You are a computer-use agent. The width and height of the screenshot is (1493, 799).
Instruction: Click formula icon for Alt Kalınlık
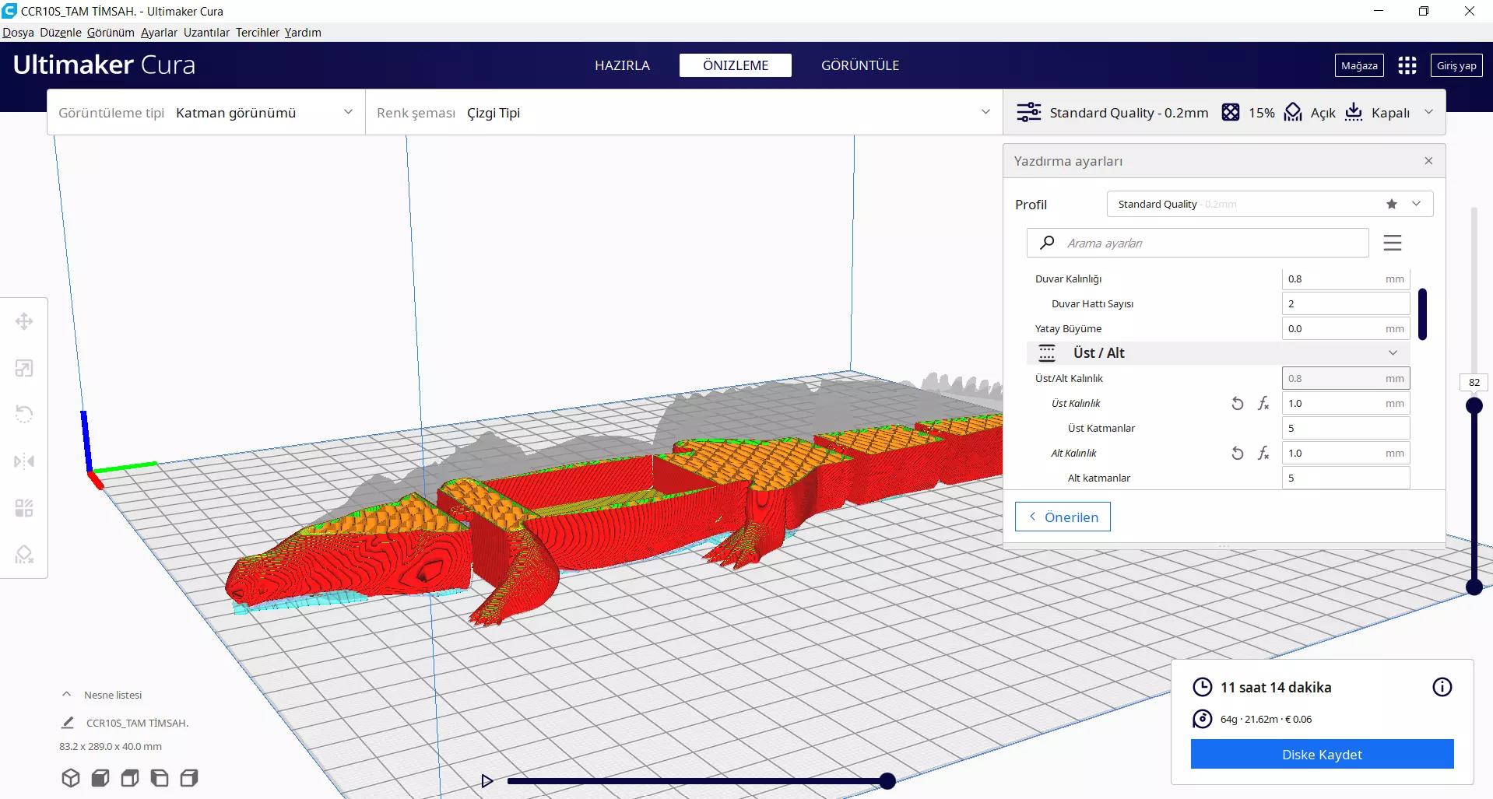click(x=1263, y=453)
